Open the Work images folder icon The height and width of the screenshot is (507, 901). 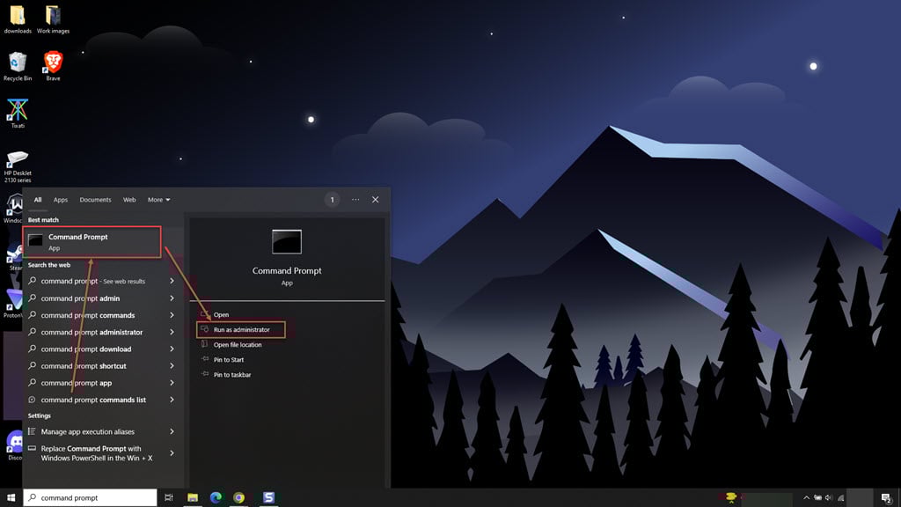pyautogui.click(x=53, y=19)
